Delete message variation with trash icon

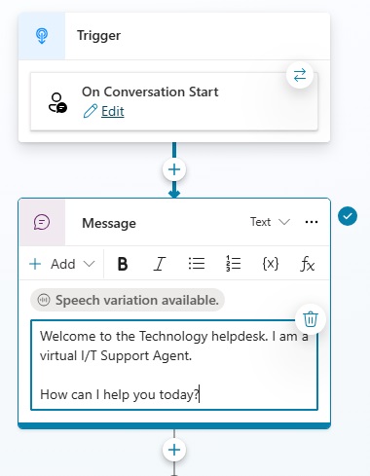[311, 318]
